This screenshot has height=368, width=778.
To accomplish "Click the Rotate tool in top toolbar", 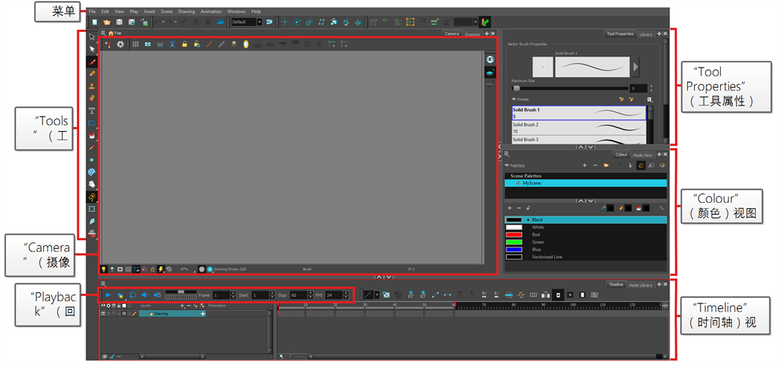I will tap(298, 22).
